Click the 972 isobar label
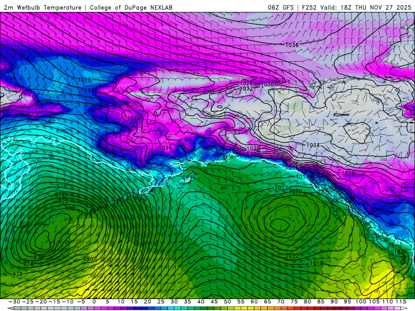The height and width of the screenshot is (311, 415). pyautogui.click(x=63, y=201)
